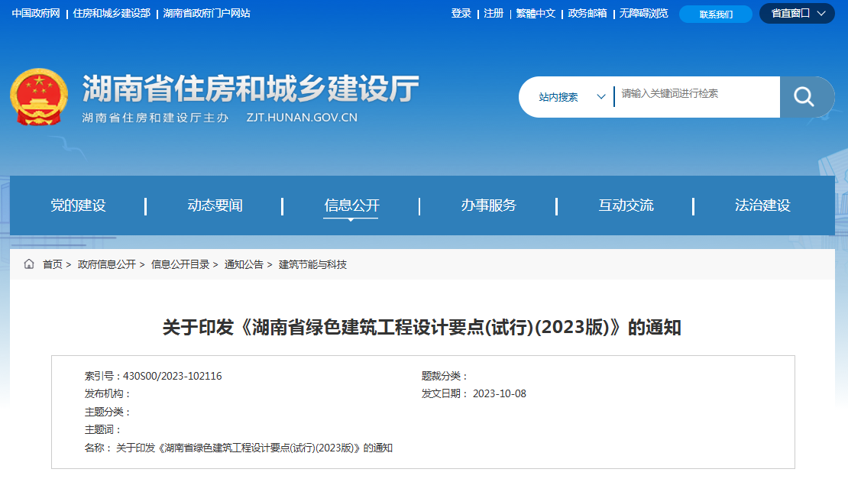Click the 登录 login link
Image resolution: width=848 pixels, height=495 pixels.
(461, 13)
